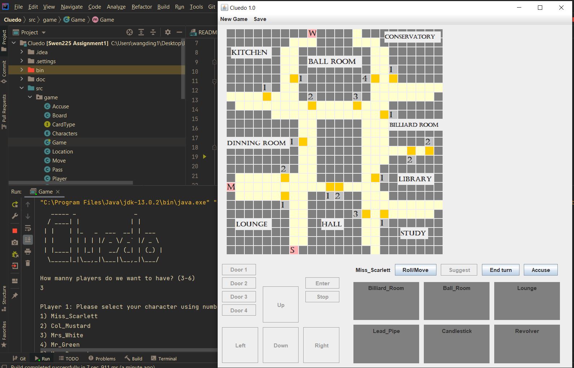
Task: Click the Select Opened File target icon
Action: (129, 32)
